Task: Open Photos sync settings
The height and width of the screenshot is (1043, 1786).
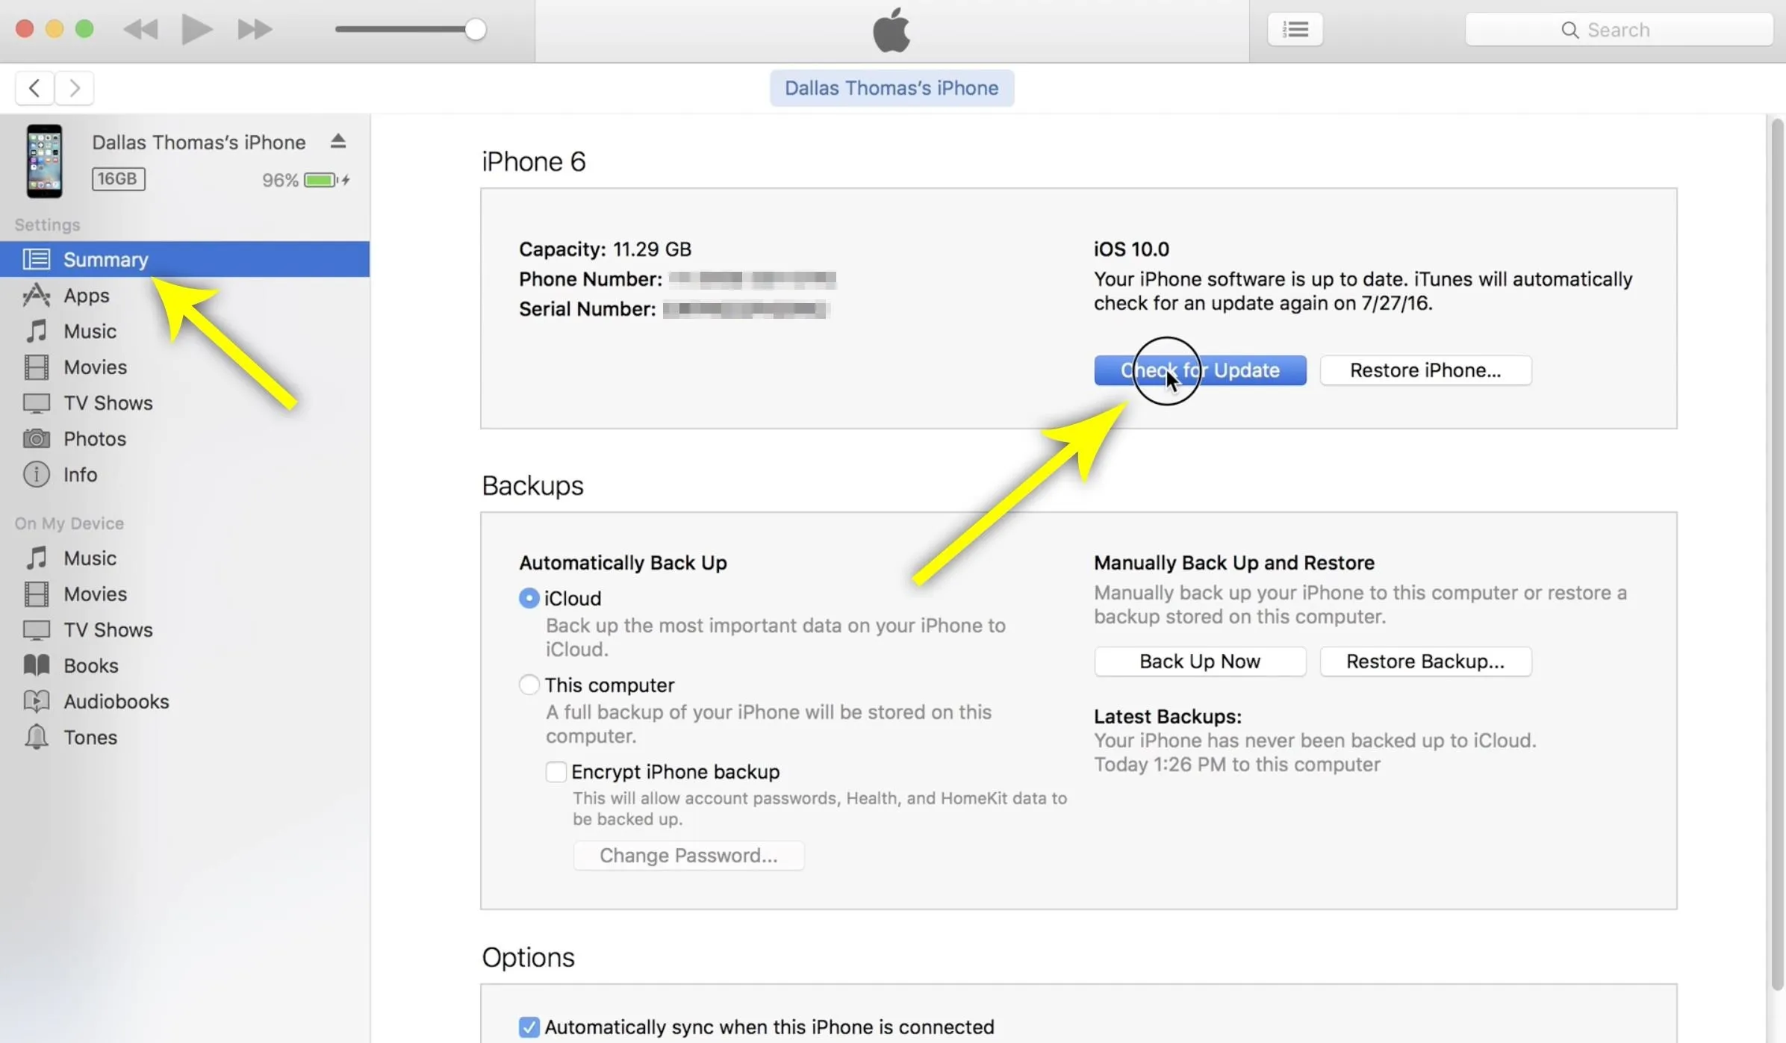Action: click(x=184, y=439)
